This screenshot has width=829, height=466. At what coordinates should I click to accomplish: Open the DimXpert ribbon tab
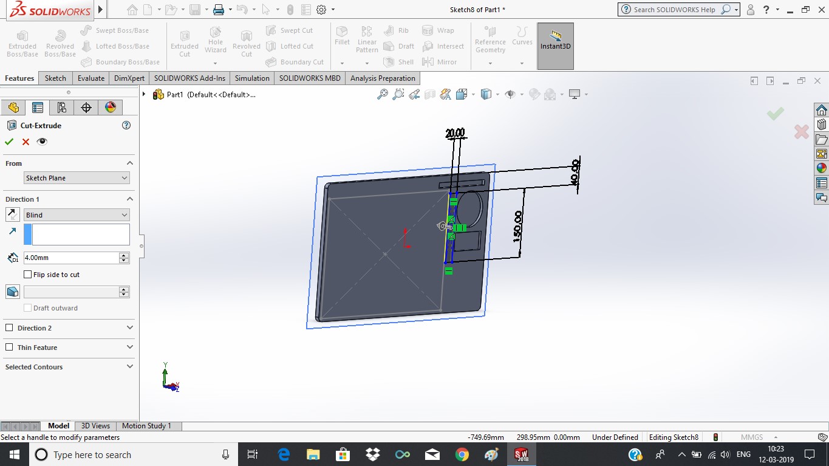(129, 78)
